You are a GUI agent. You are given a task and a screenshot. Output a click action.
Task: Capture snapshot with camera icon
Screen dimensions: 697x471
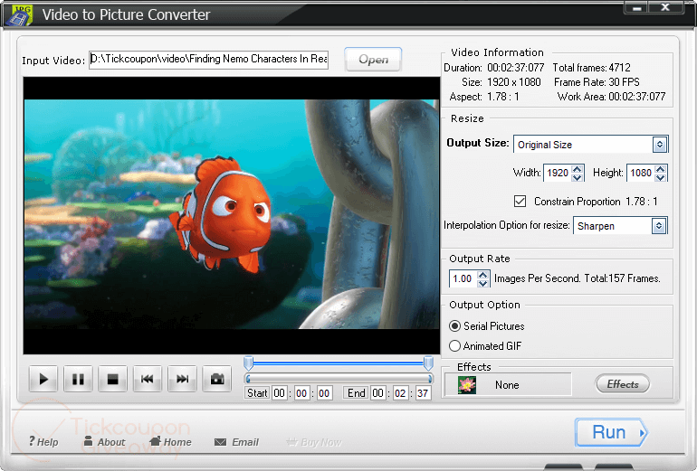[216, 379]
